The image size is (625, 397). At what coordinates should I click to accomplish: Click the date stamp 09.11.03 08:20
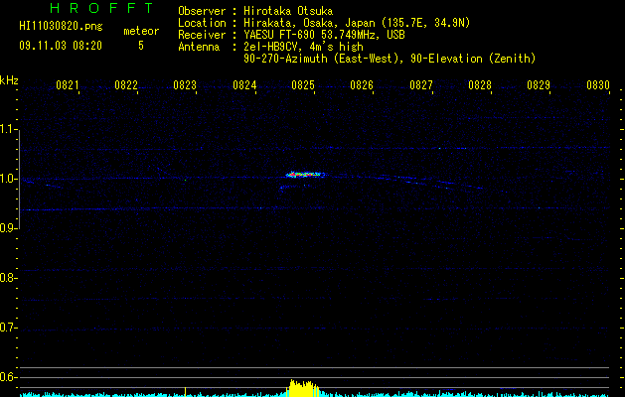61,46
